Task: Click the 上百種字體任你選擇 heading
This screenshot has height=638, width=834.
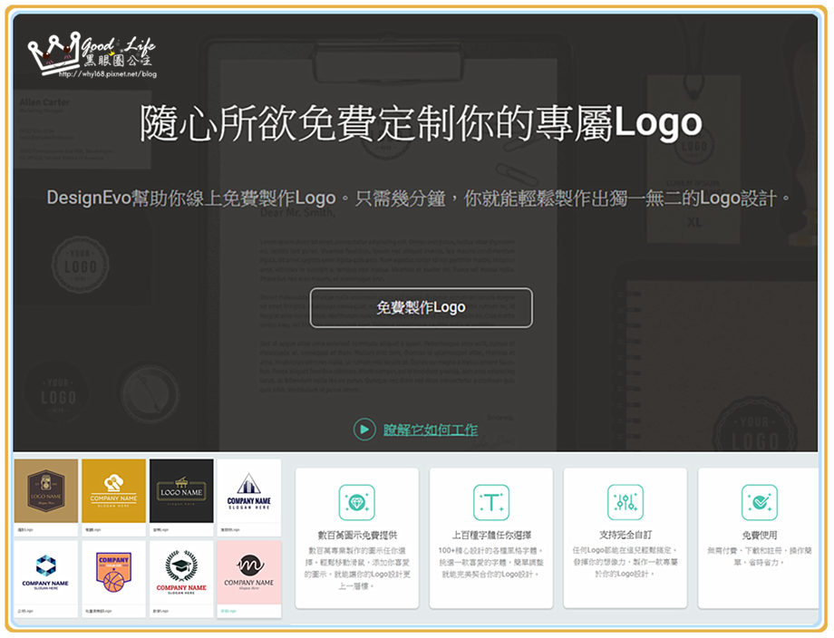Action: (x=491, y=535)
